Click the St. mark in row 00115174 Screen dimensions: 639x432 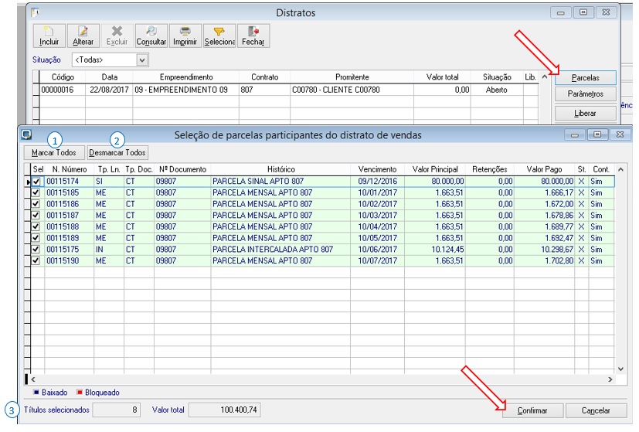582,182
